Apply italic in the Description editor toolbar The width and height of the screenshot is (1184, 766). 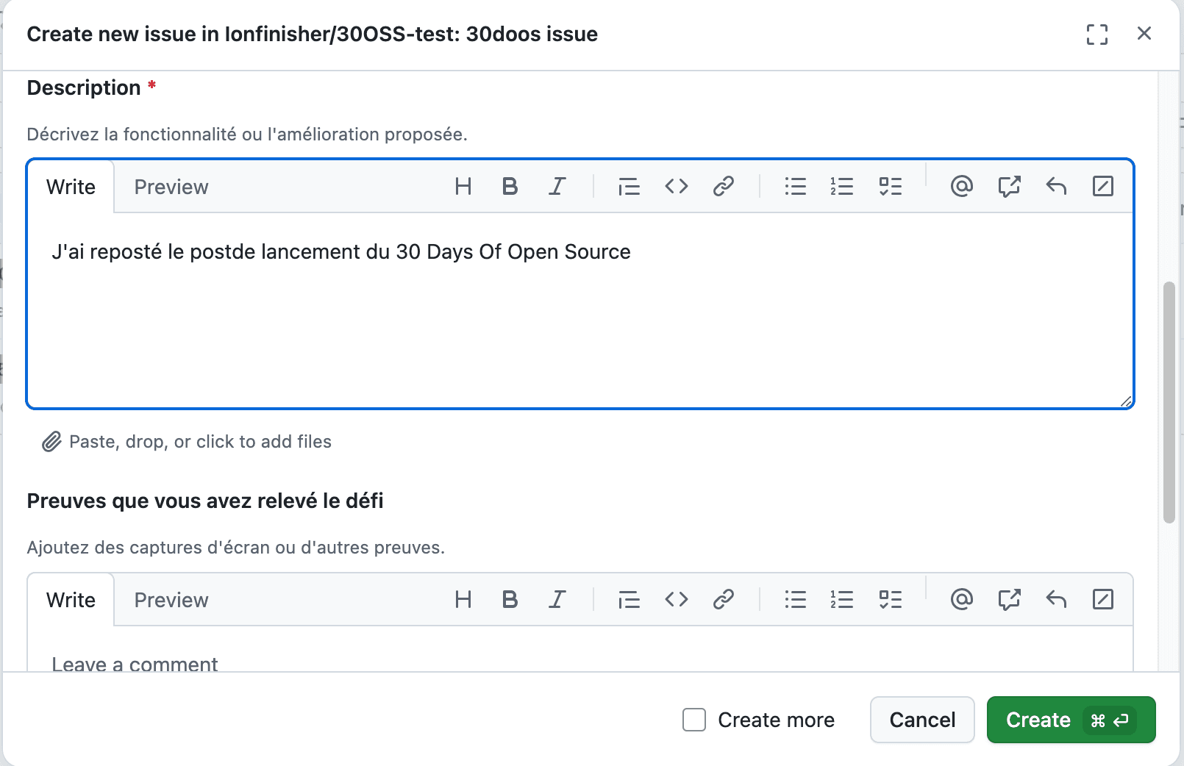(x=557, y=187)
